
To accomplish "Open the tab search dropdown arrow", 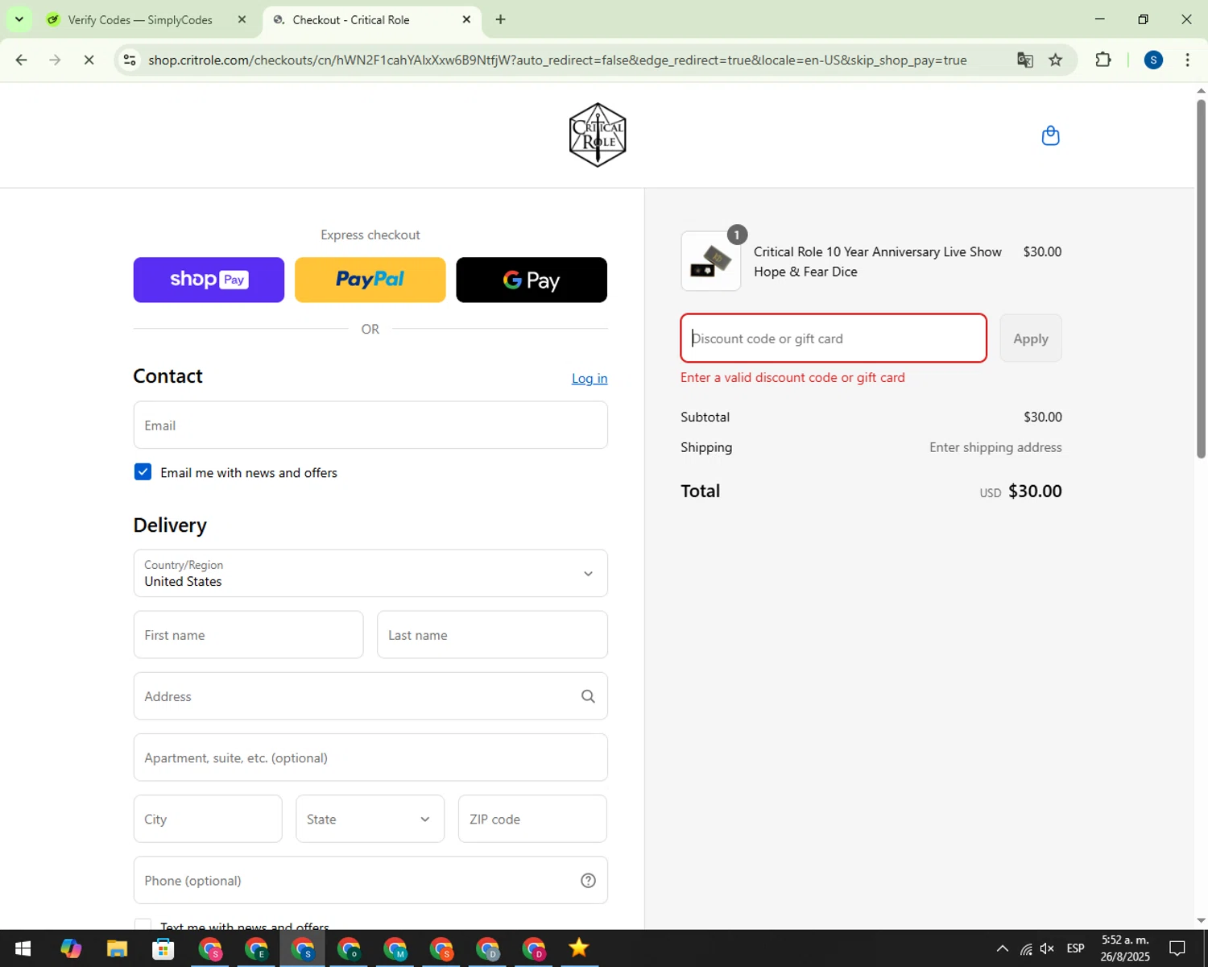I will coord(19,19).
